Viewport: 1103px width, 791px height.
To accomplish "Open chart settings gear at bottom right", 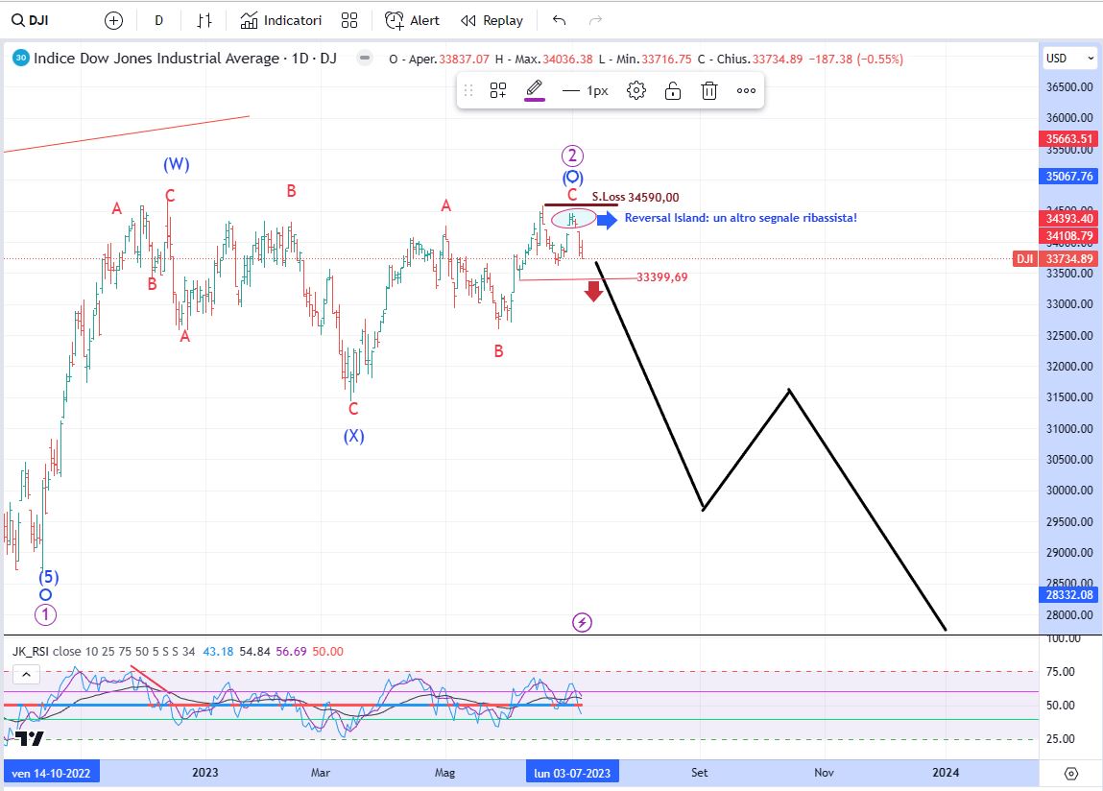I will pos(1070,774).
